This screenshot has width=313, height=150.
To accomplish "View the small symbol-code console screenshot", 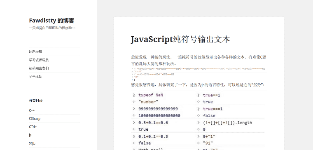I will pos(199,74).
